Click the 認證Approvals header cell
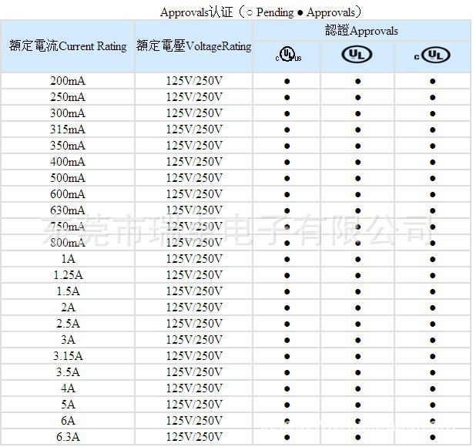Screen dimensions: 473x447 point(361,31)
